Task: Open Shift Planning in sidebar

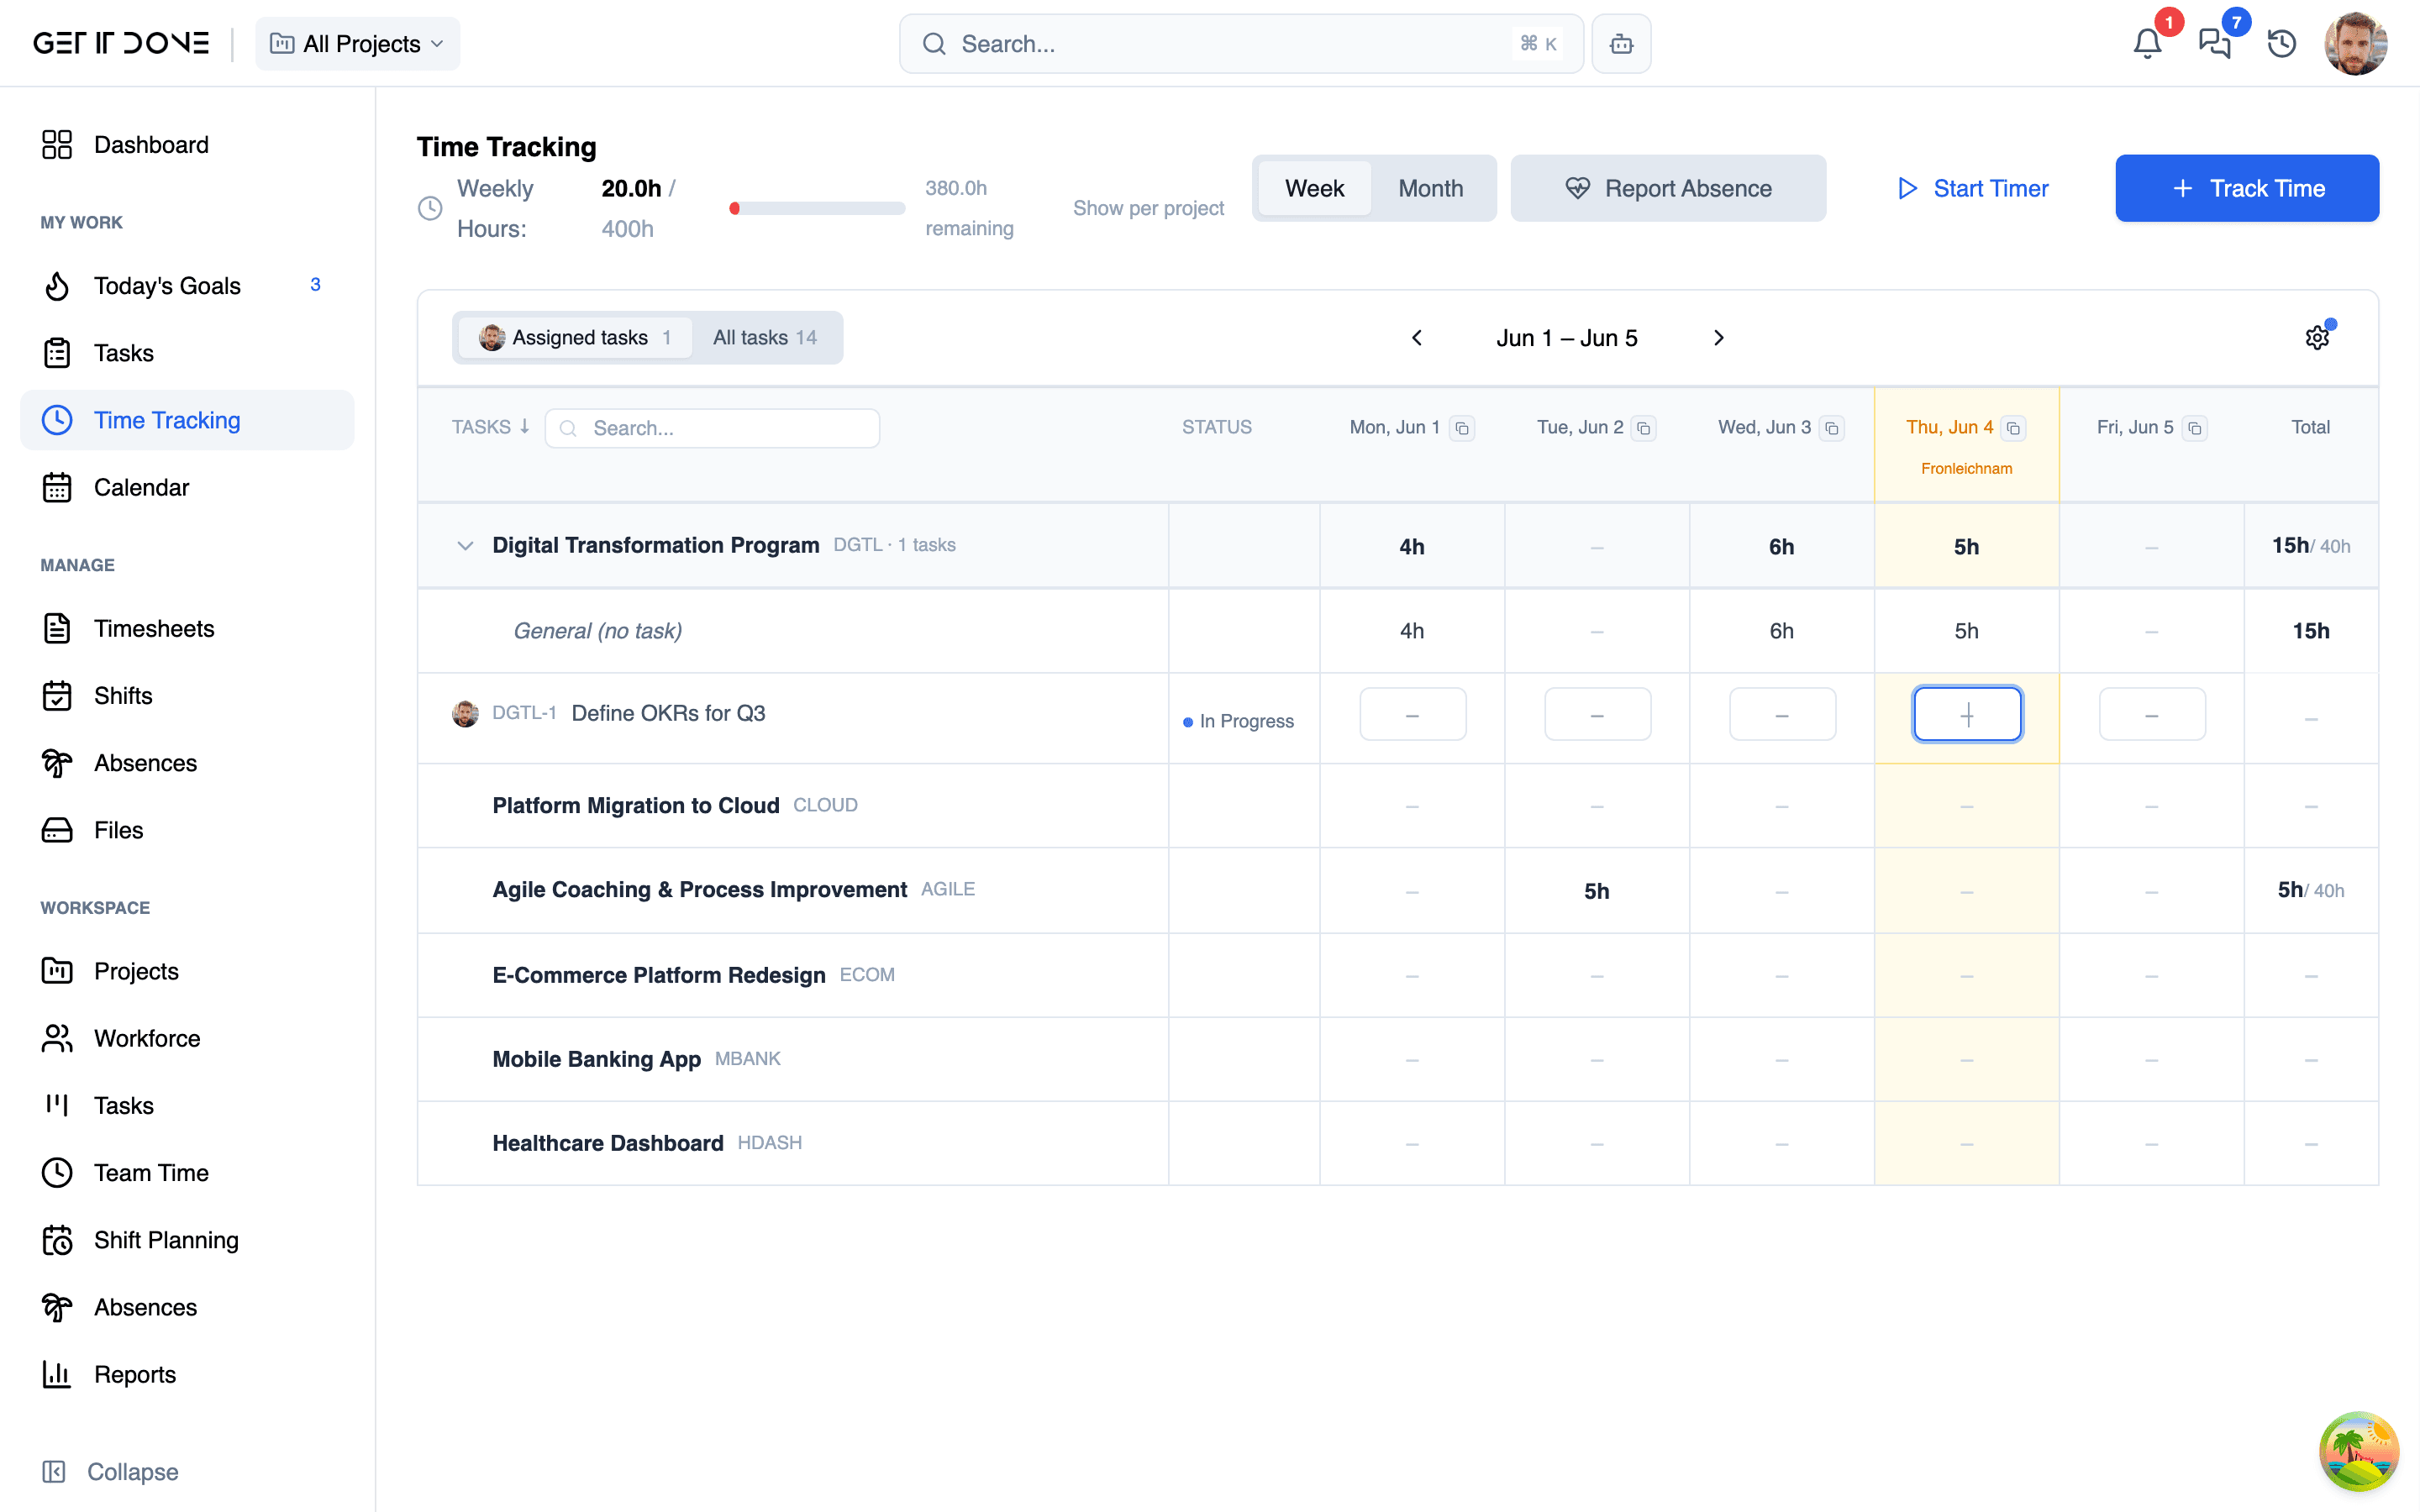Action: [187, 1240]
